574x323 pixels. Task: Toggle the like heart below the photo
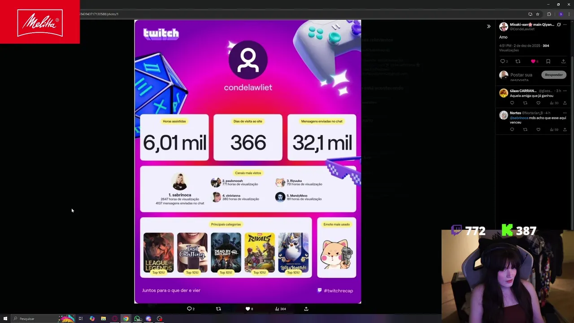pos(249,309)
